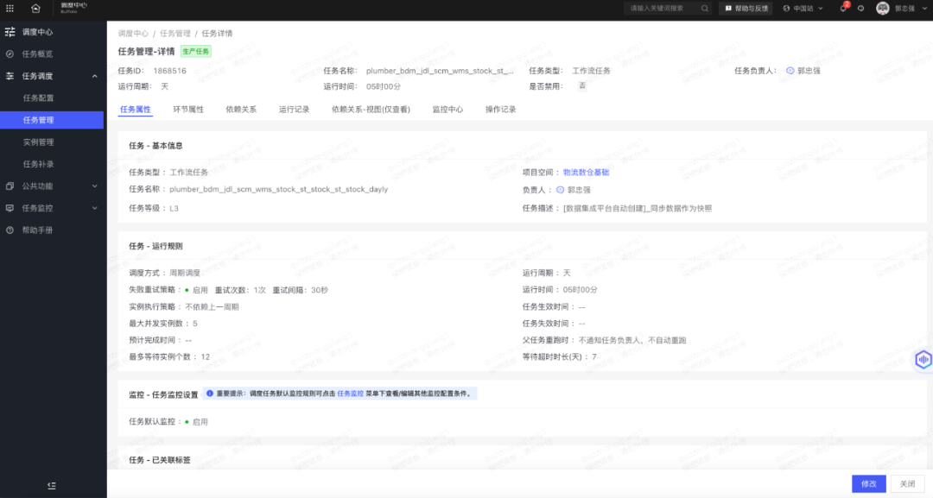Click the 任务等级 value L3
The image size is (933, 498).
(x=174, y=209)
